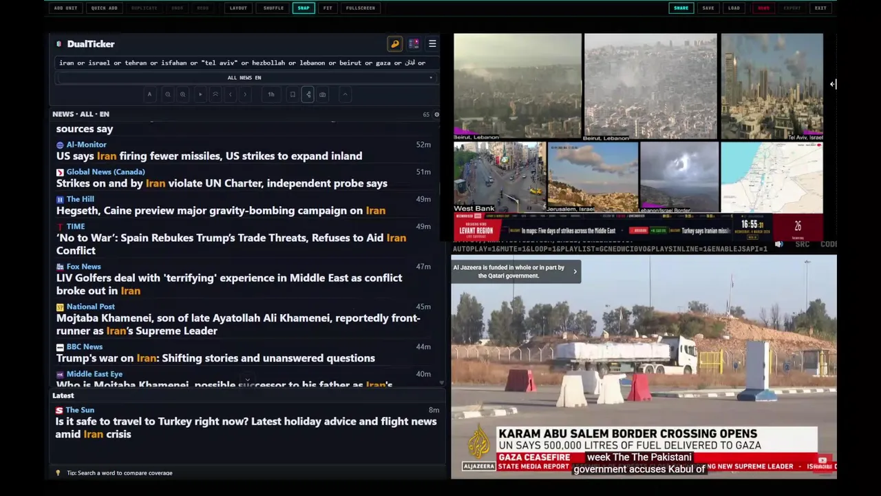Toggle the speaker mute icon
The height and width of the screenshot is (496, 881).
(x=778, y=245)
